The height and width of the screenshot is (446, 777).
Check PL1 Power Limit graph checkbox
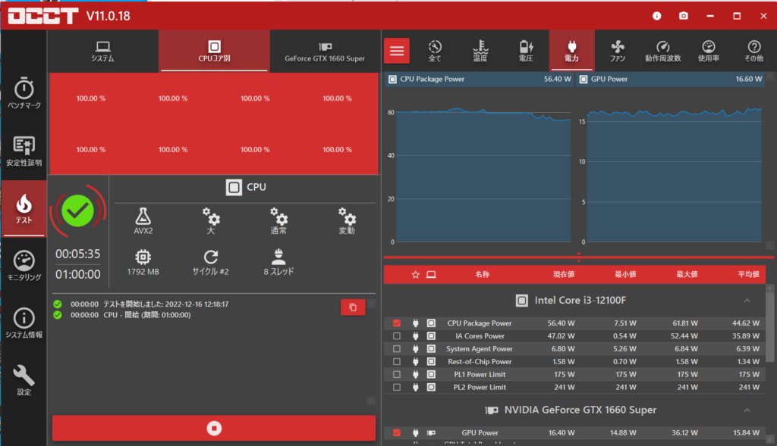click(396, 374)
